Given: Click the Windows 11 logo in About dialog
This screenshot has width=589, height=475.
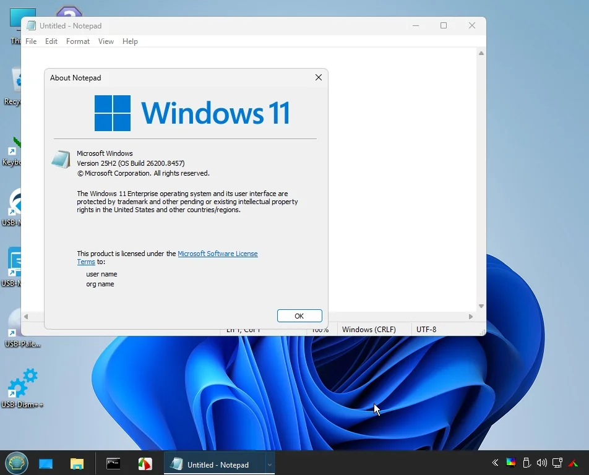Looking at the screenshot, I should point(192,113).
